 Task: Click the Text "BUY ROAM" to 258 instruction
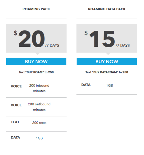(36, 72)
